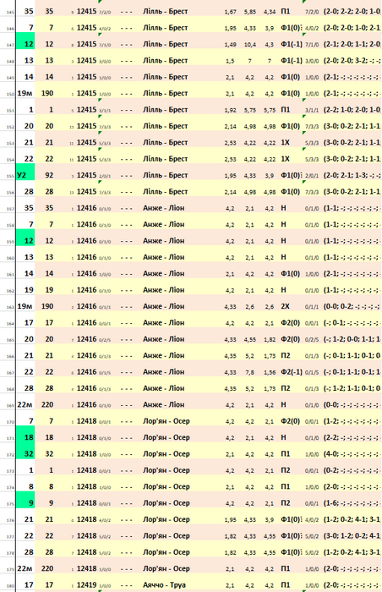Click '- - -' cell in row 160
The width and height of the screenshot is (382, 592).
click(127, 257)
